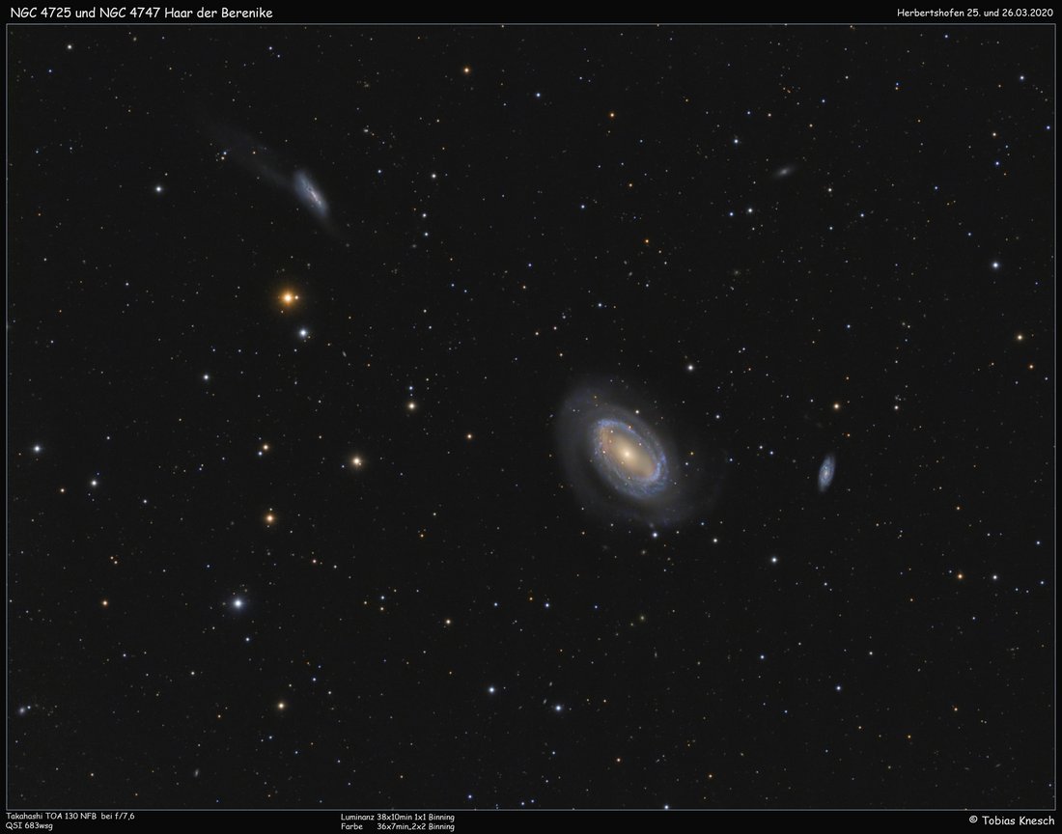Click the elongated distorted galaxy with the faint tail
1062x834 pixels.
point(311,192)
